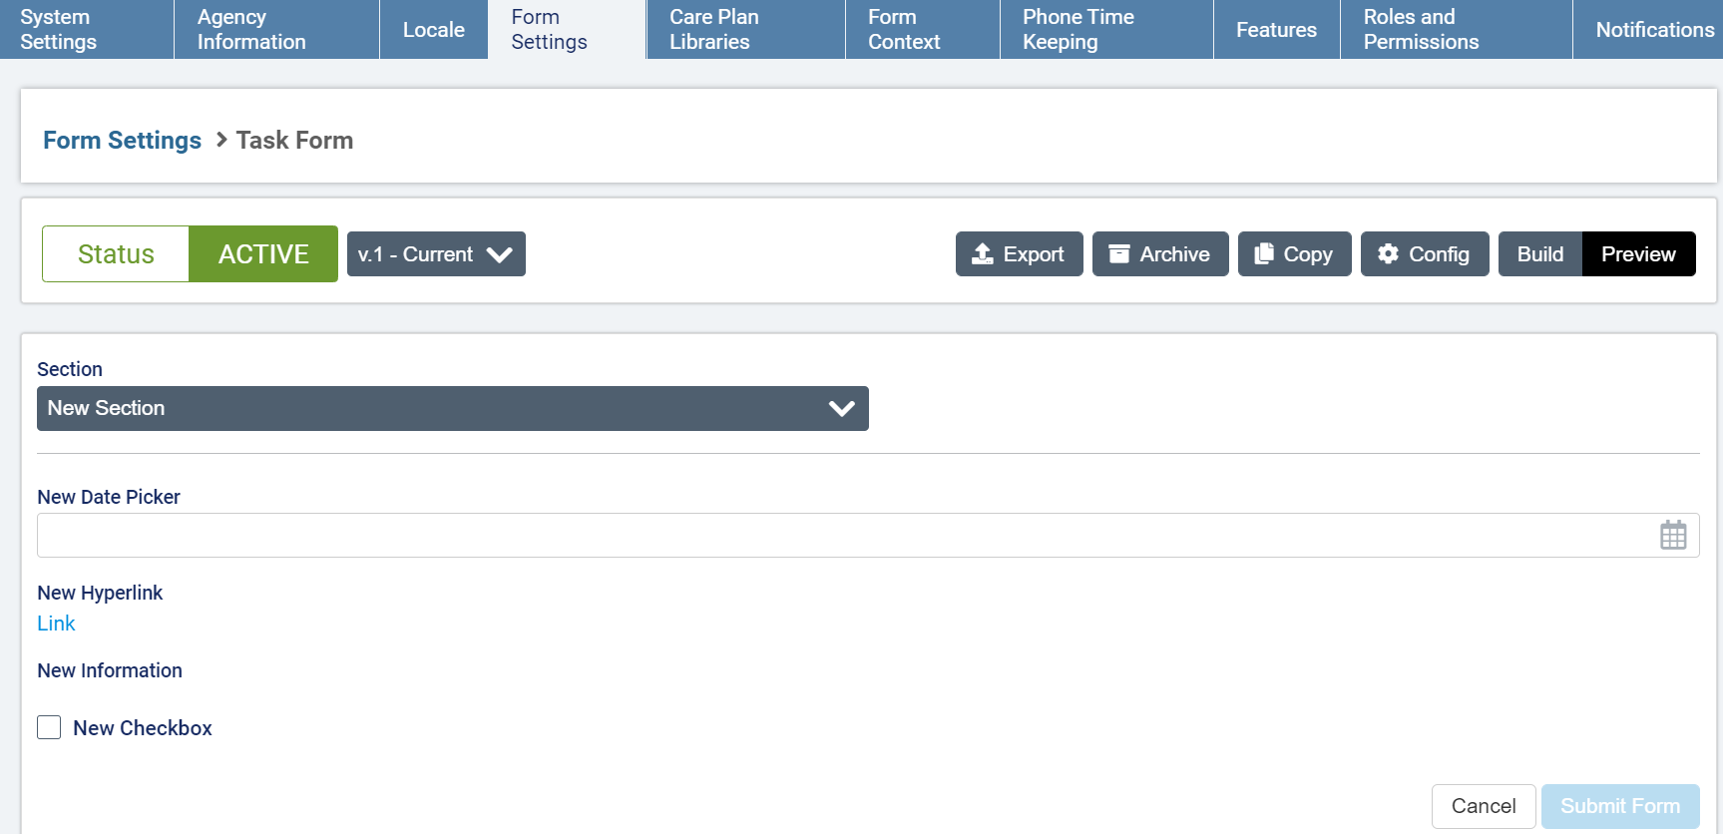The width and height of the screenshot is (1723, 834).
Task: Follow the New Hyperlink Link
Action: click(x=56, y=624)
